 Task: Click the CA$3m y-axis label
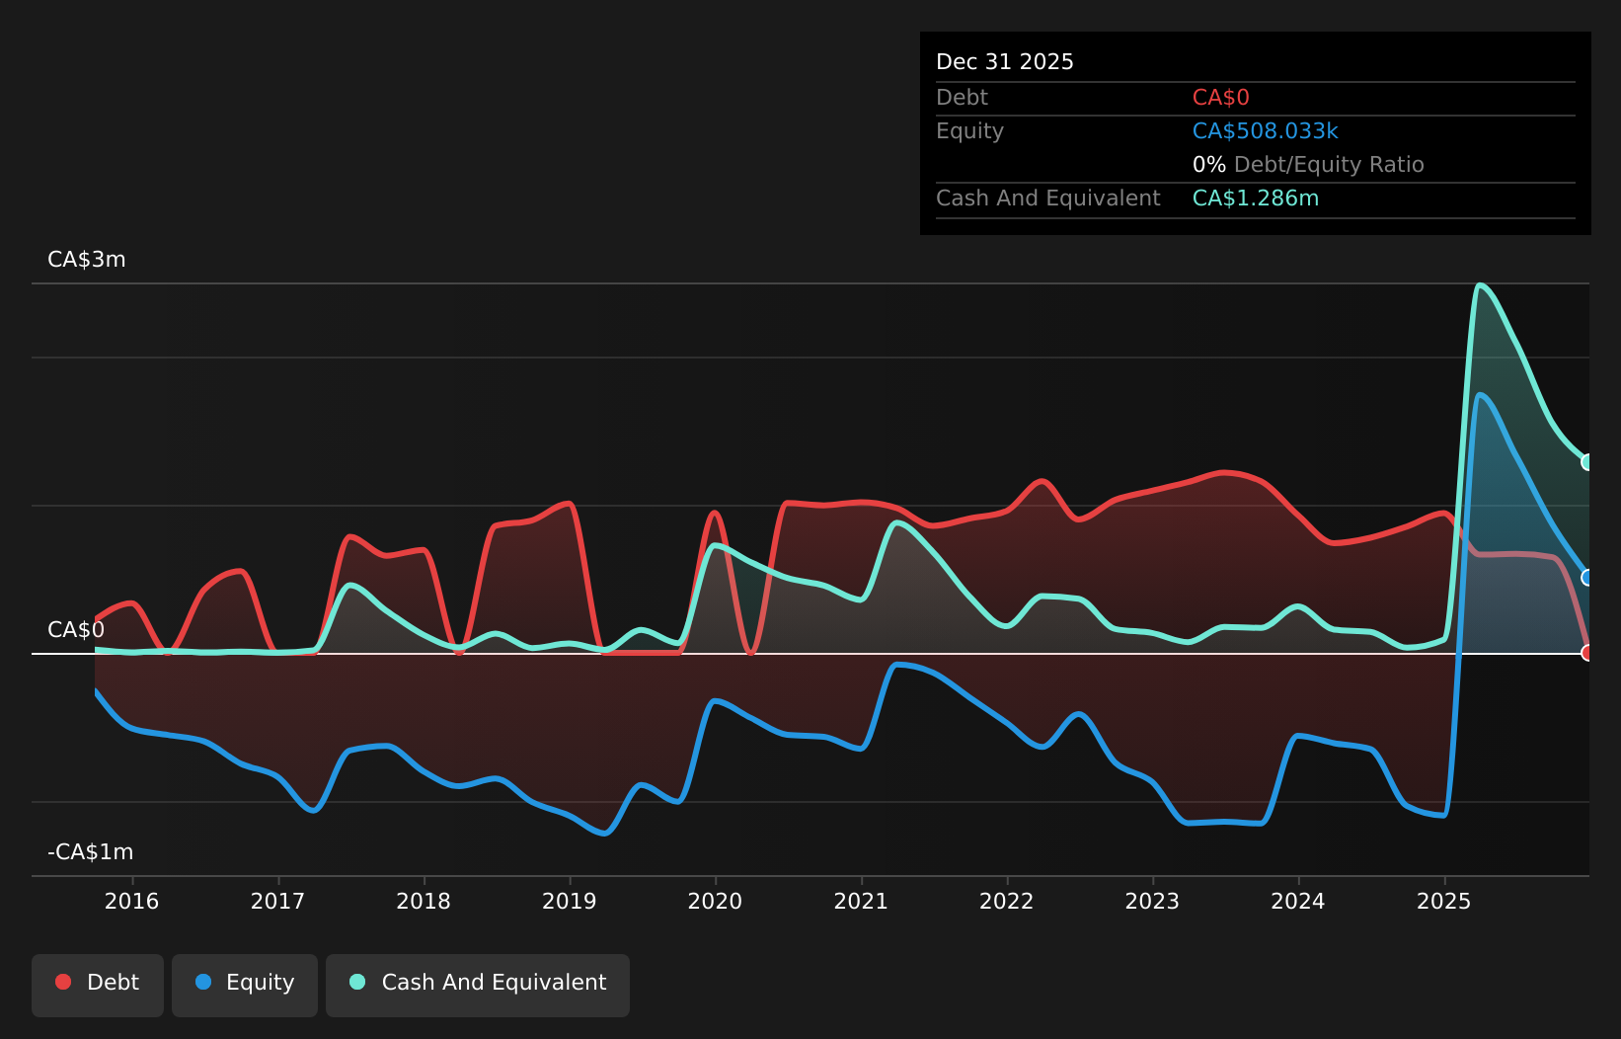pos(87,260)
